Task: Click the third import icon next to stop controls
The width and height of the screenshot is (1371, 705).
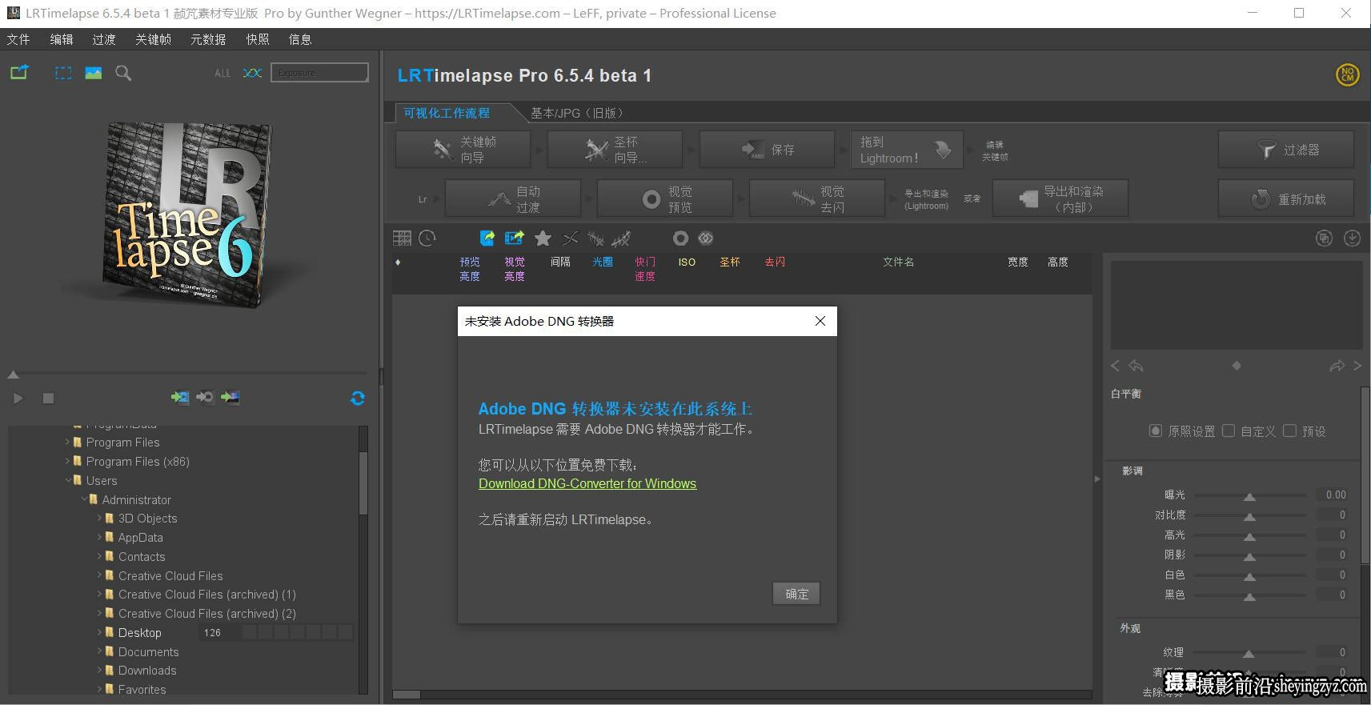Action: 231,397
